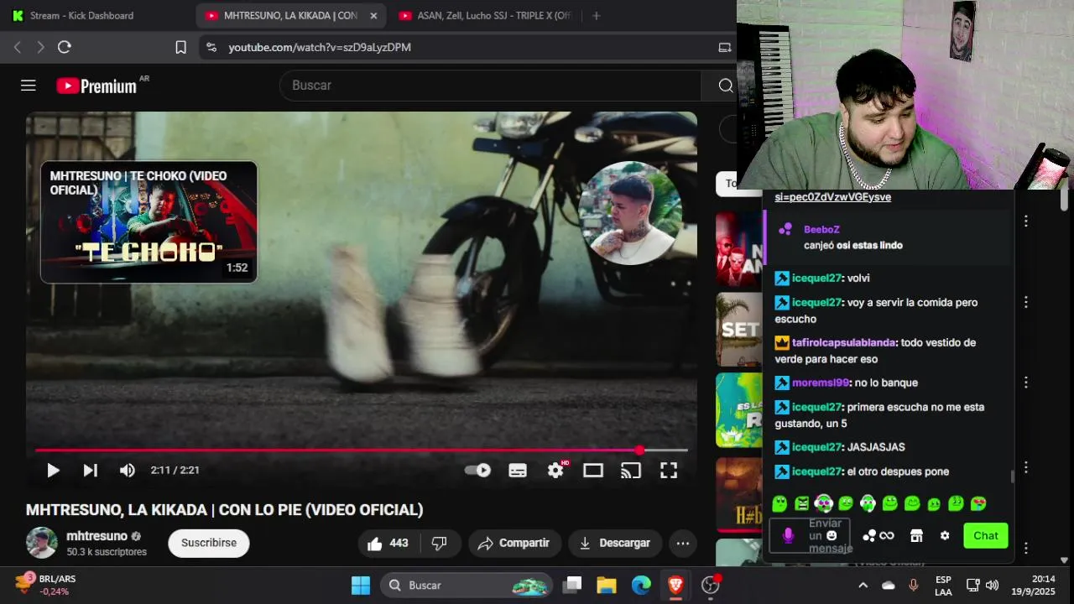Viewport: 1074px width, 604px height.
Task: Select the heart-eyes green emote
Action: click(x=978, y=504)
